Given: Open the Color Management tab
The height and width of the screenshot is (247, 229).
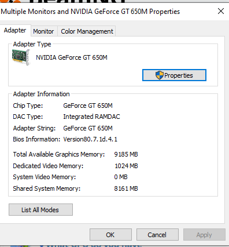Looking at the screenshot, I should pos(87,31).
